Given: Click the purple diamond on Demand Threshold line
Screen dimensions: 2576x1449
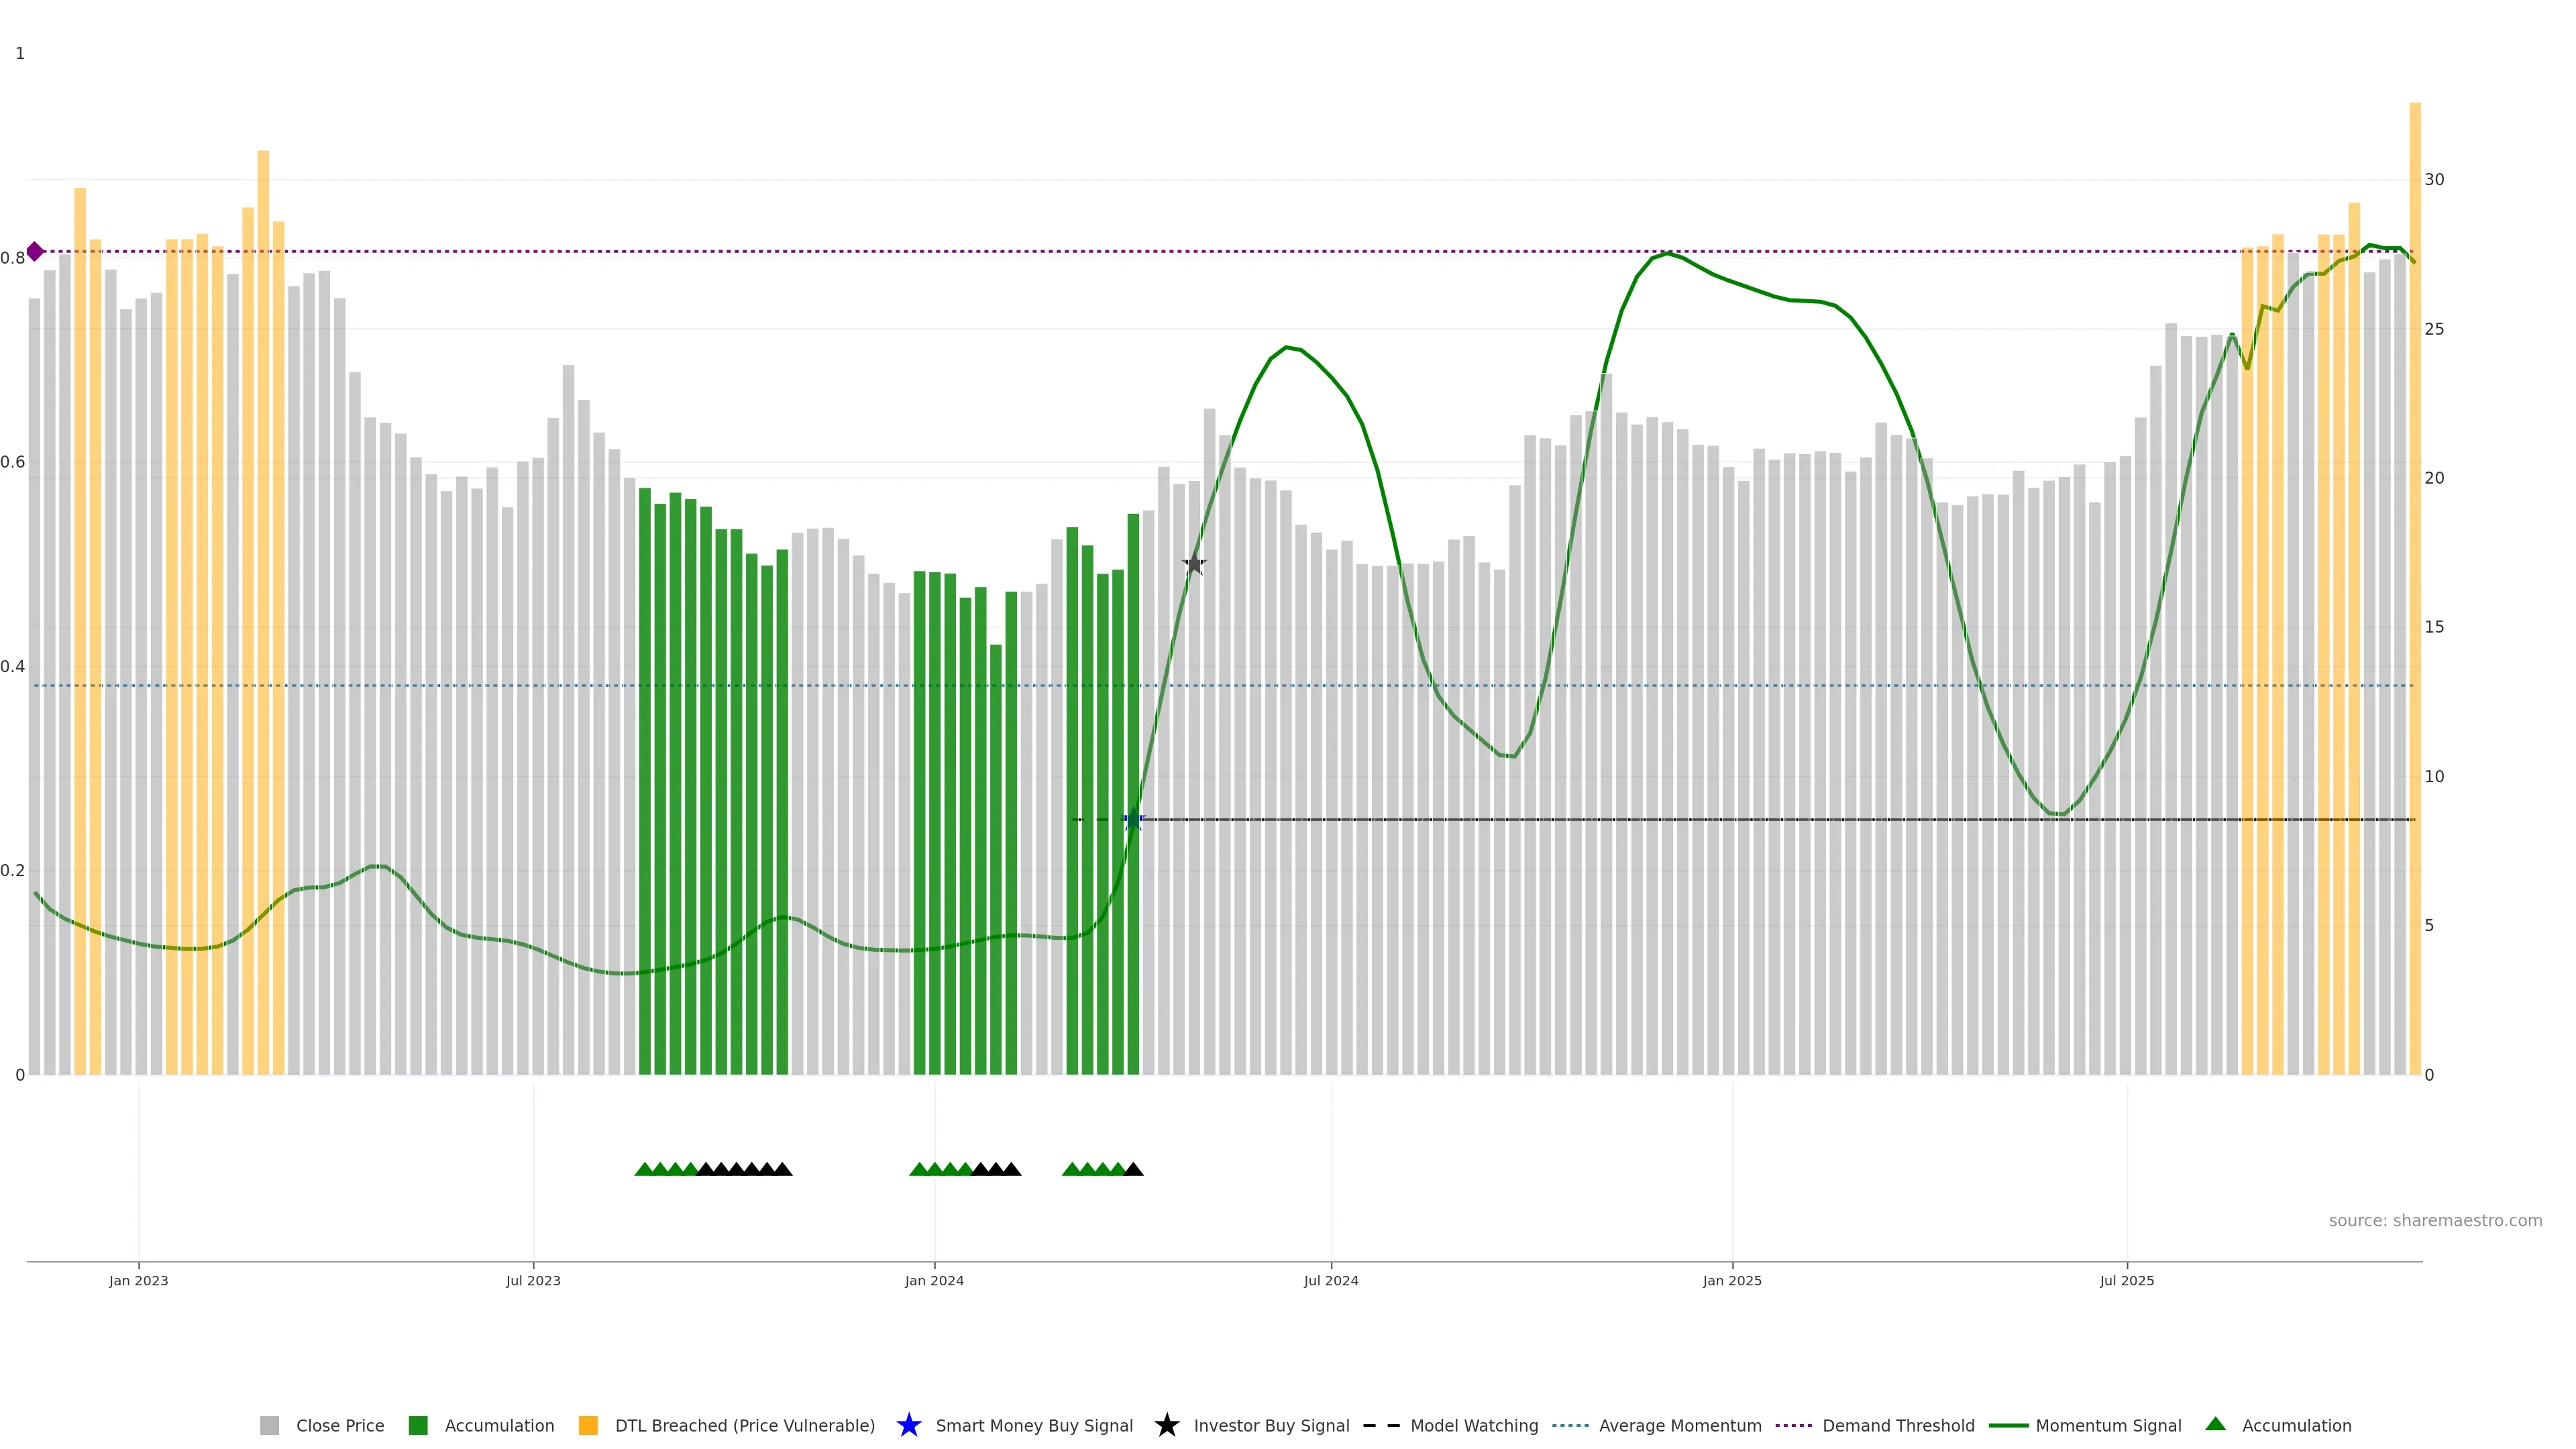Looking at the screenshot, I should (x=35, y=251).
